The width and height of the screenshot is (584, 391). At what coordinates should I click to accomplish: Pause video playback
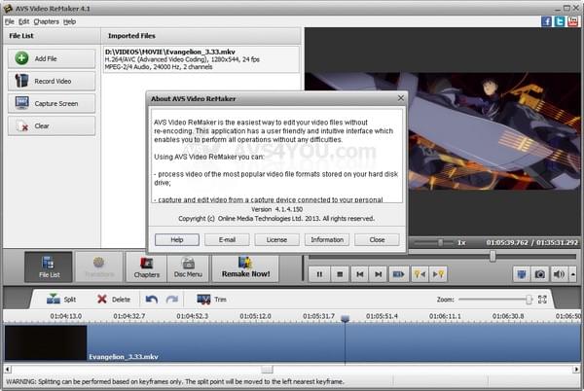319,274
